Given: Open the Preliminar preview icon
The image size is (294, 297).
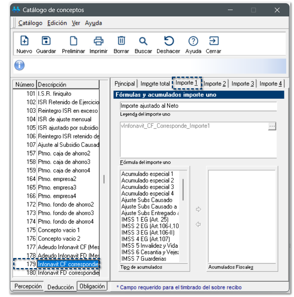Looking at the screenshot, I should (x=73, y=41).
